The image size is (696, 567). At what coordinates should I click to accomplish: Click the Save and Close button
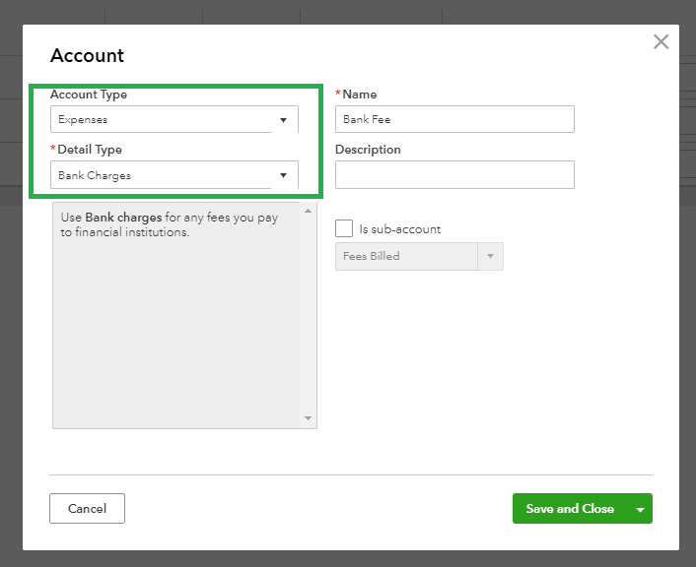[570, 509]
